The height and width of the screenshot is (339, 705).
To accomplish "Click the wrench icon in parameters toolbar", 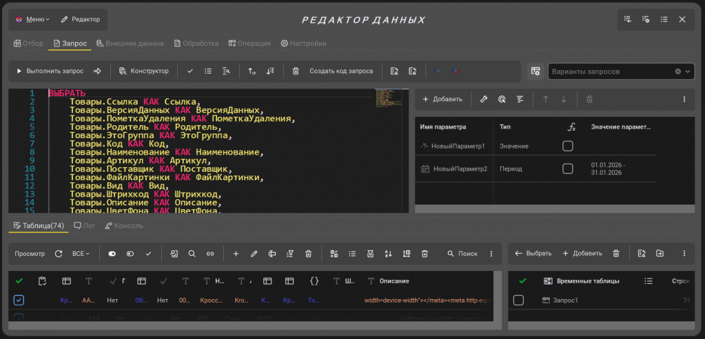I will [x=484, y=99].
